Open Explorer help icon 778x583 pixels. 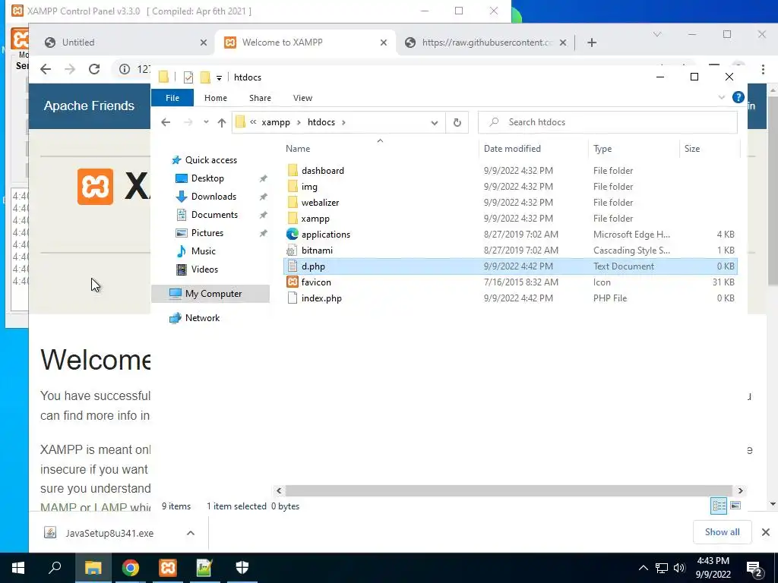tap(738, 97)
